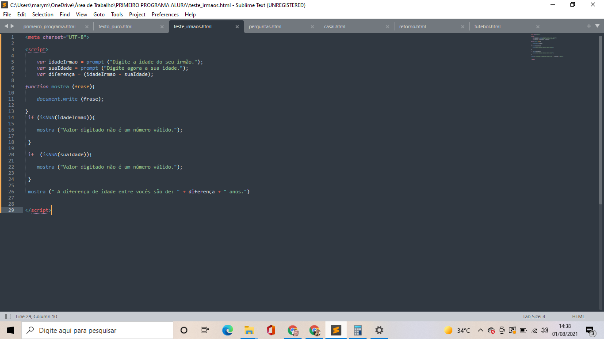Open the View menu
This screenshot has width=604, height=339.
81,15
